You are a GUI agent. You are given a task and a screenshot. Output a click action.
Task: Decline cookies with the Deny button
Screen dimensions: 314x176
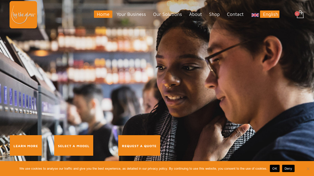pos(288,169)
